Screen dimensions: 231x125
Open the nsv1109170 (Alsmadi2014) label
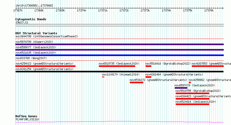121,74
